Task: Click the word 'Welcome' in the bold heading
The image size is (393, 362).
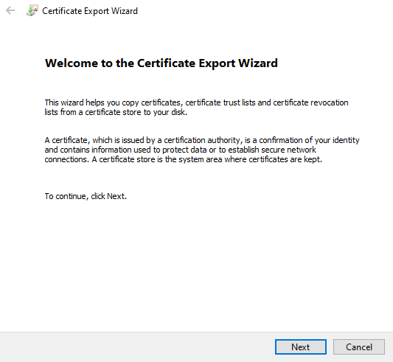Action: [72, 63]
